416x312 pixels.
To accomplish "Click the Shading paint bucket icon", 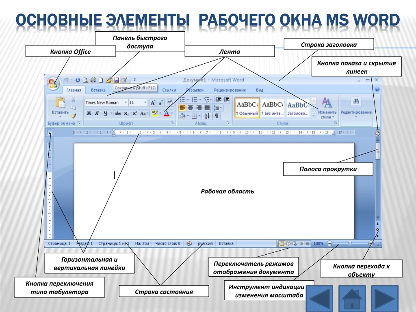I will 182,116.
